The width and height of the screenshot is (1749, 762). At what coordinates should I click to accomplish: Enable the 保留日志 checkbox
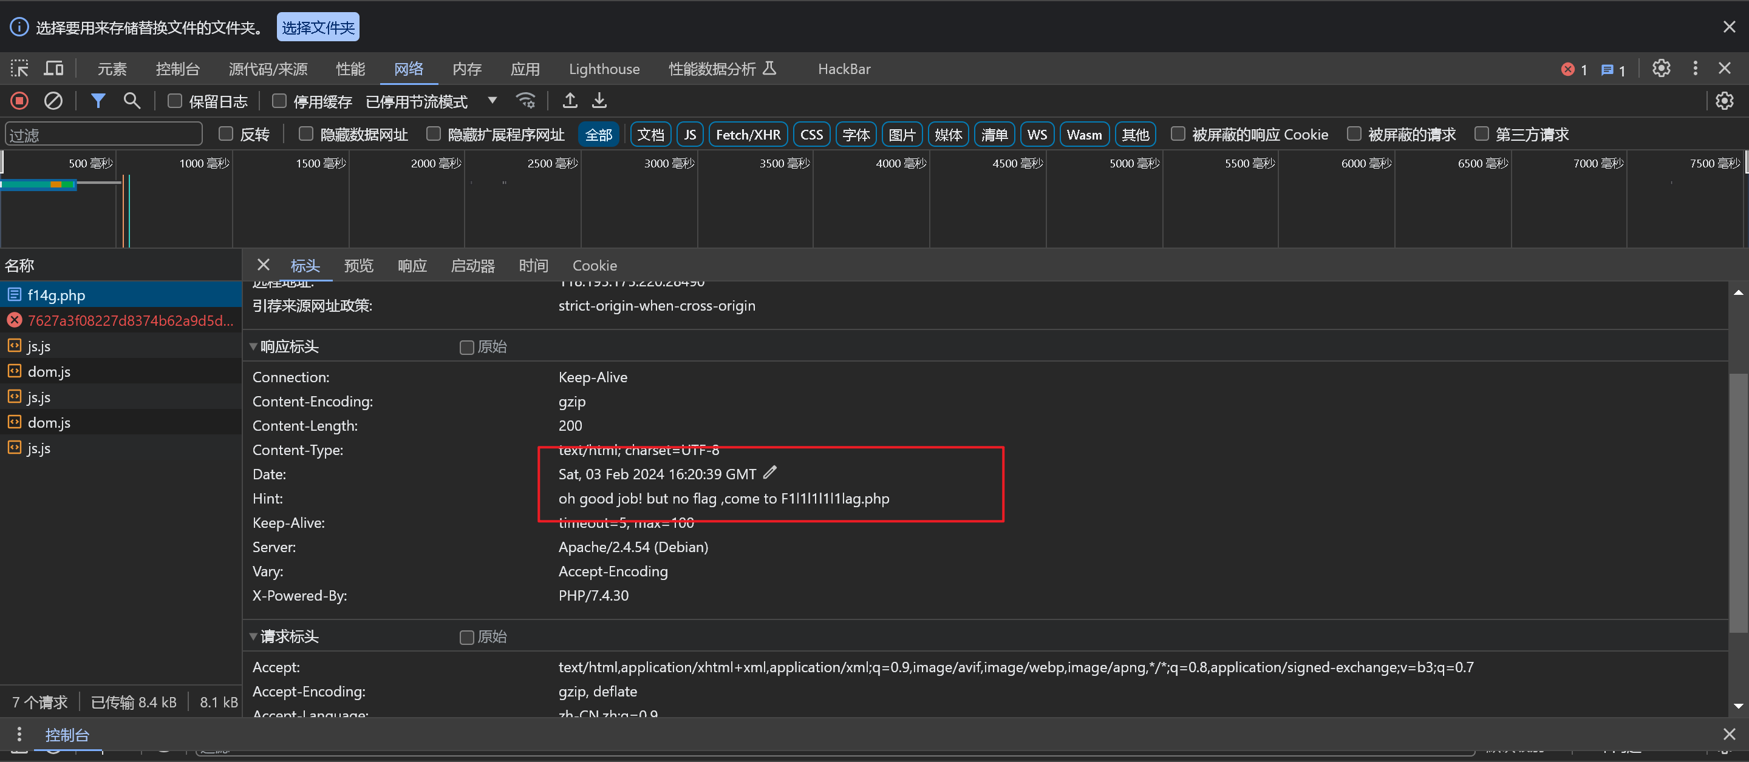click(x=174, y=101)
